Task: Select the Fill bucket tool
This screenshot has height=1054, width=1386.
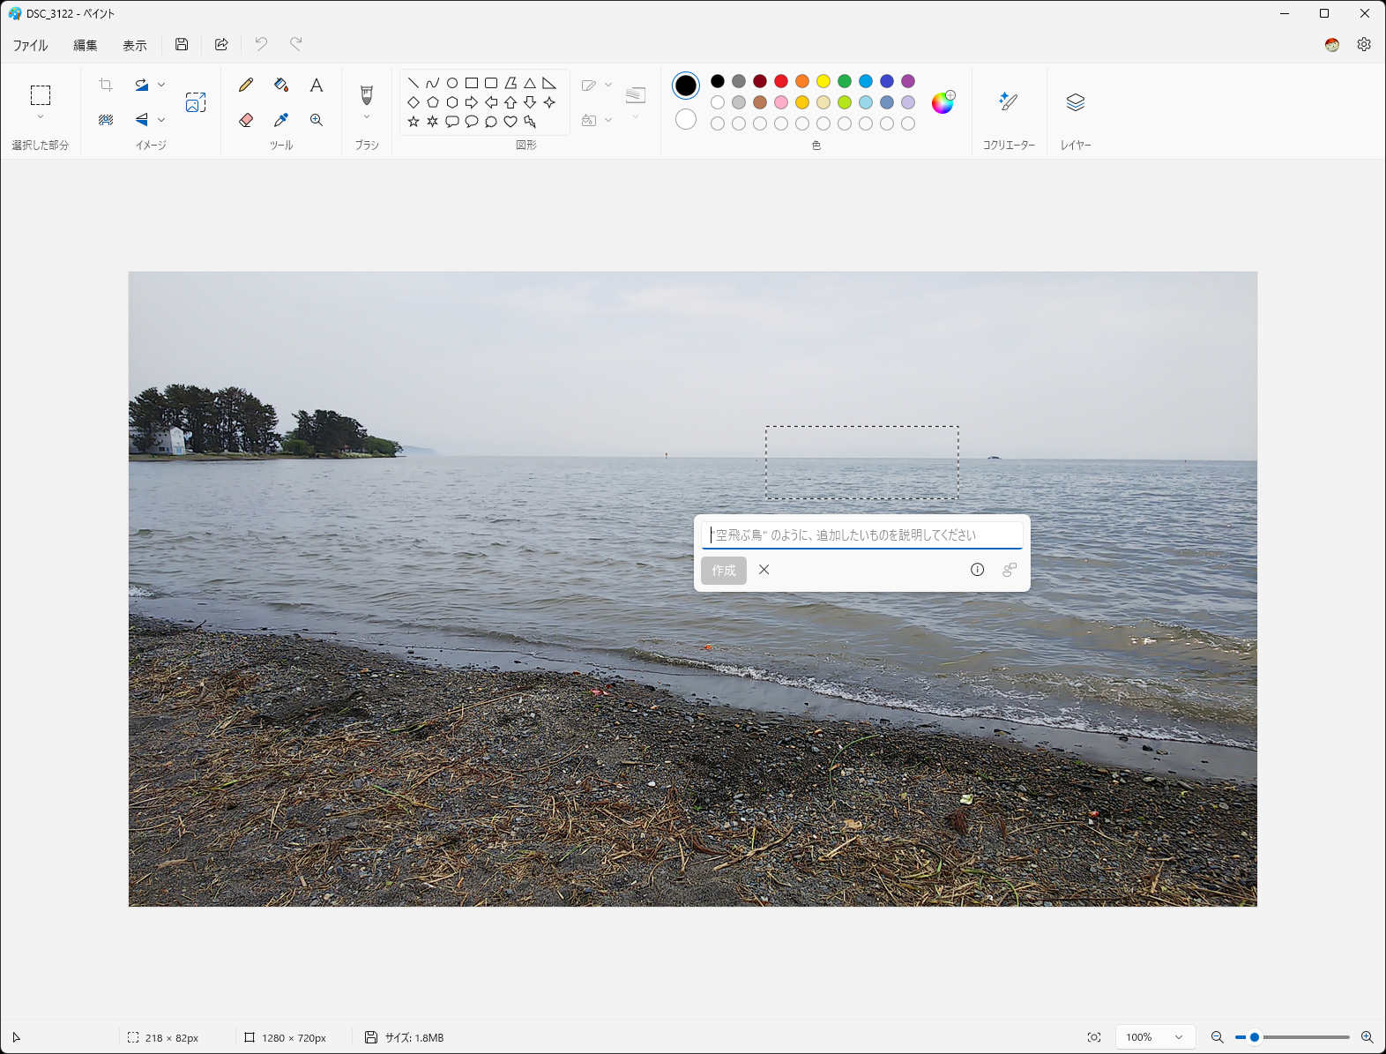Action: (x=281, y=85)
